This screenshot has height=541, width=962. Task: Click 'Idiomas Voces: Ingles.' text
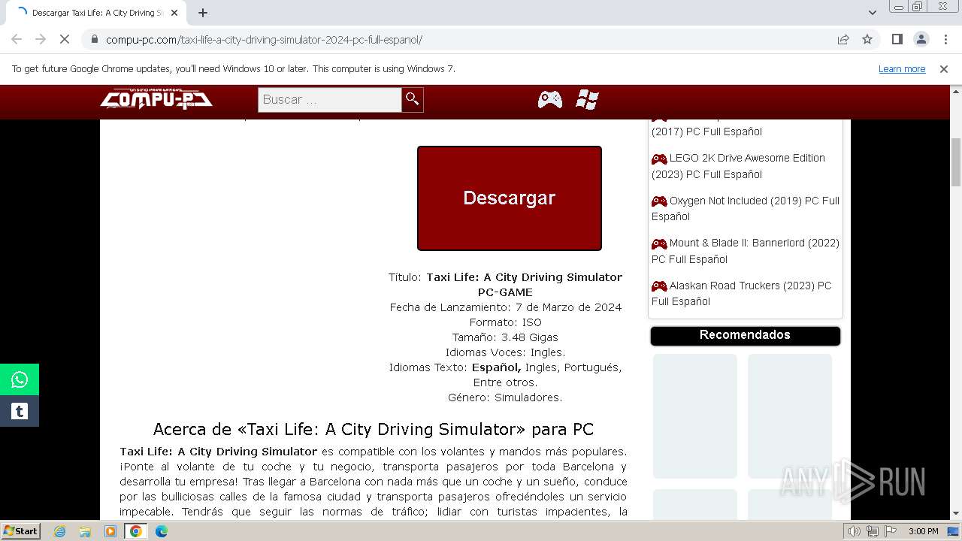(505, 352)
